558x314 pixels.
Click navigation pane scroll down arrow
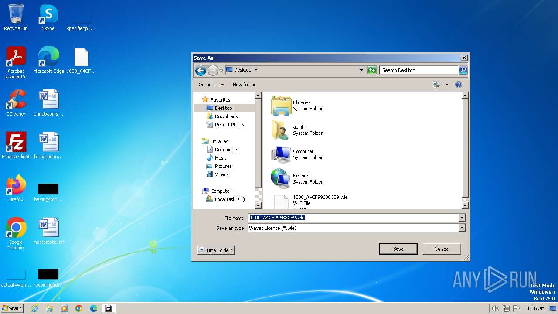coord(258,205)
